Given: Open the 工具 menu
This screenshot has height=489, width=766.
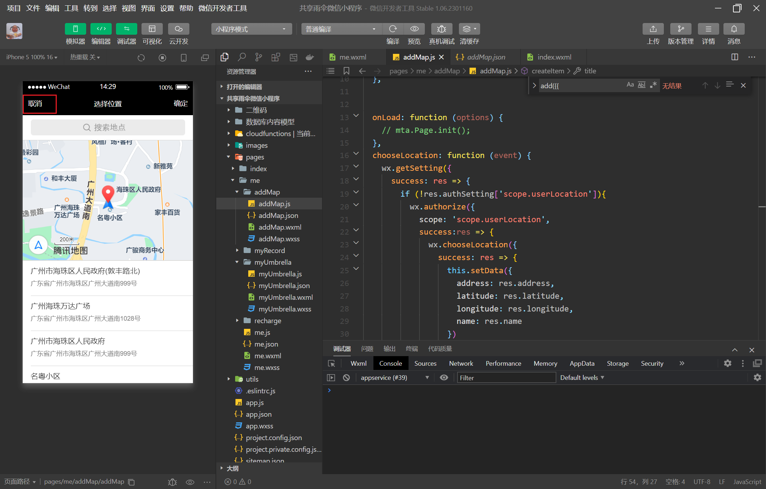Looking at the screenshot, I should click(x=71, y=8).
